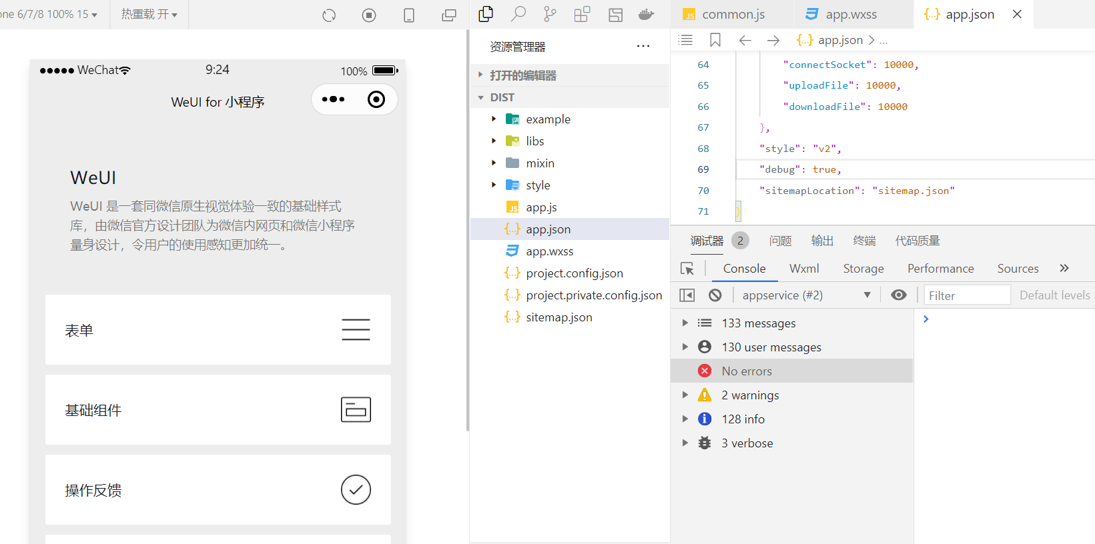Switch to the app.wxss editor tab
Viewport: 1095px width, 544px height.
point(852,14)
